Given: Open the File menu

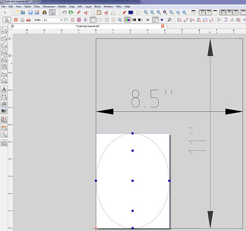Looking at the screenshot, I should pos(3,6).
